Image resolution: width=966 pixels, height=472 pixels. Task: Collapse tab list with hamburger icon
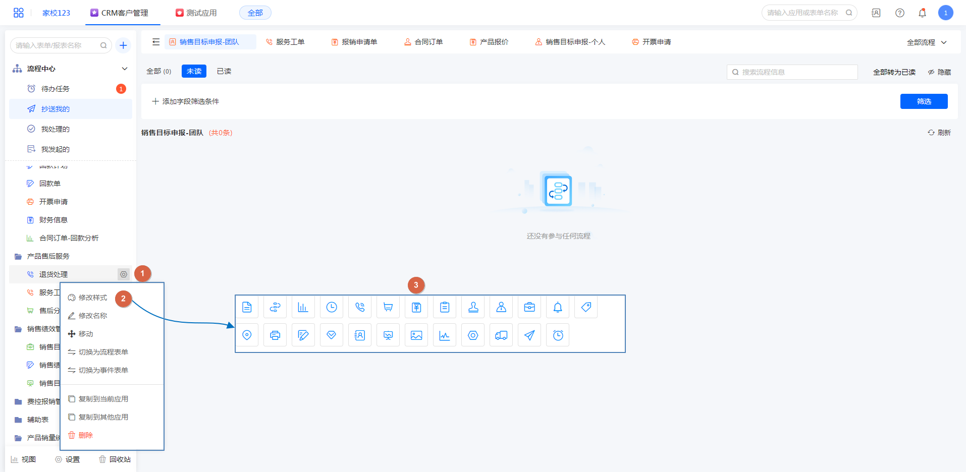coord(156,42)
